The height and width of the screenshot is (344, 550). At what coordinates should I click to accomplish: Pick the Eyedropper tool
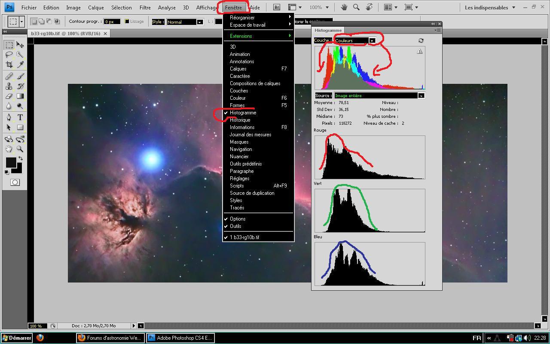[20, 64]
